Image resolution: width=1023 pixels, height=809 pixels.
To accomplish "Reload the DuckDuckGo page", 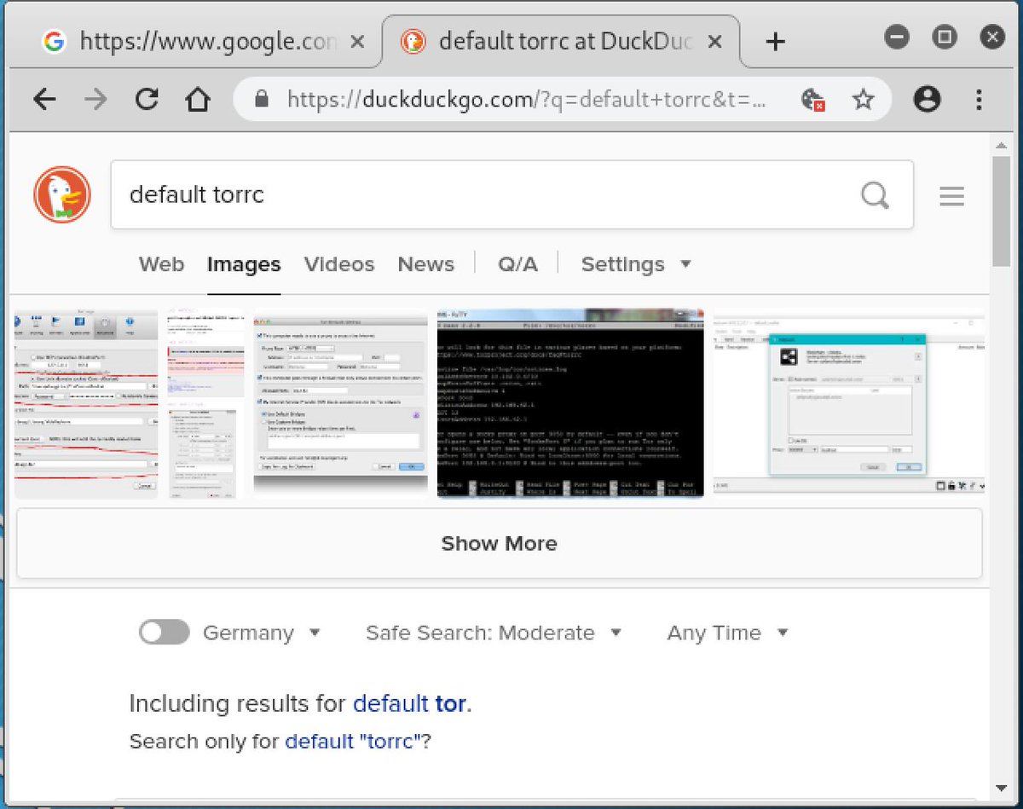I will 147,100.
